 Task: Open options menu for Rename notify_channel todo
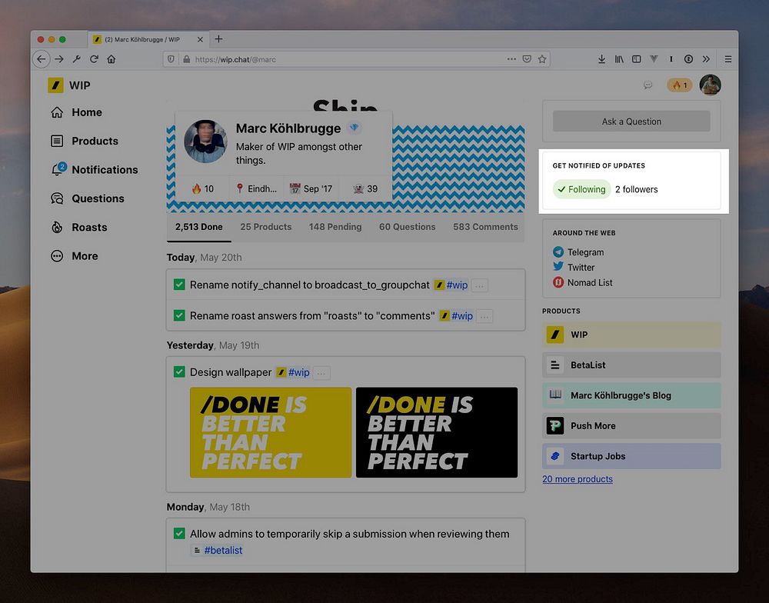pyautogui.click(x=480, y=285)
